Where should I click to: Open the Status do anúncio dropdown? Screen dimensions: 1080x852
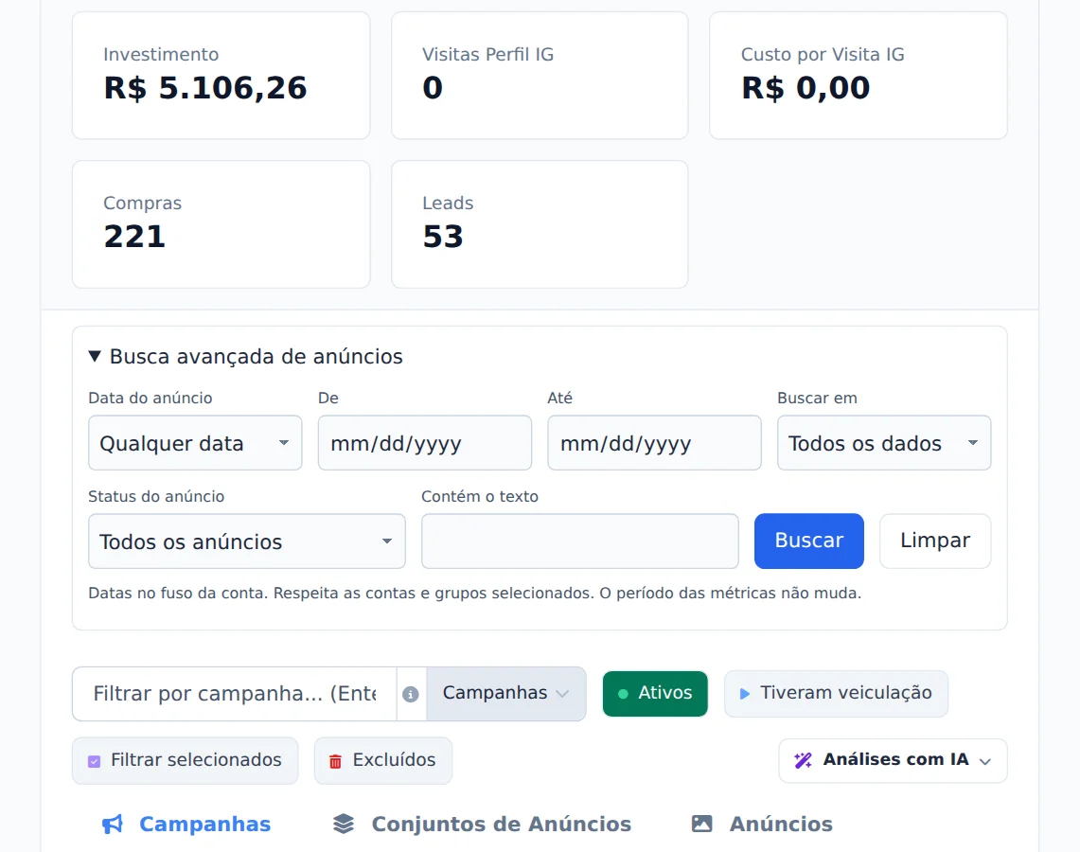(247, 541)
